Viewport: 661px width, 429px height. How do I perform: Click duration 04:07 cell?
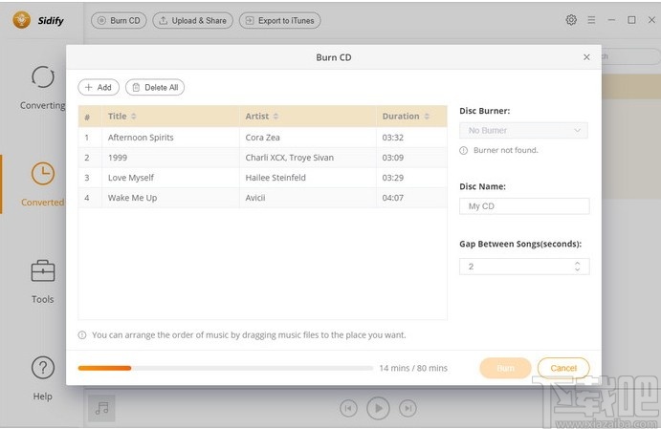pos(411,198)
